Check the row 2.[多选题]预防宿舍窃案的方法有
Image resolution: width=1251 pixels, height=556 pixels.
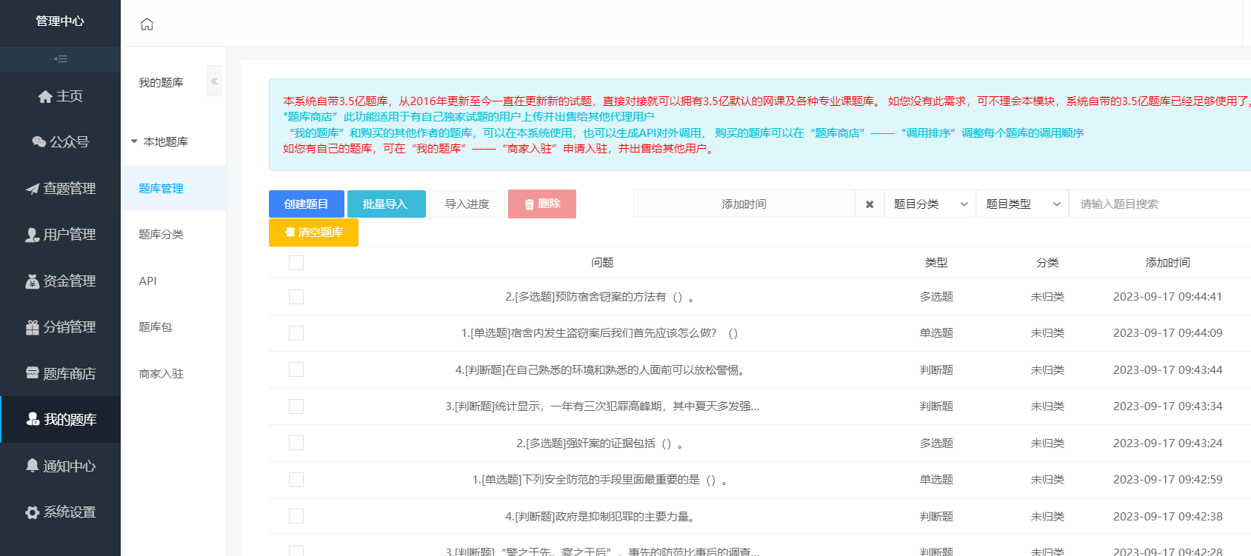click(x=296, y=297)
